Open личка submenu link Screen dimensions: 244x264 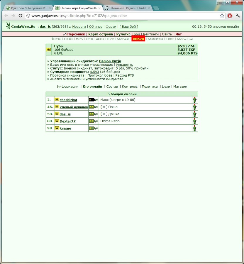point(90,39)
